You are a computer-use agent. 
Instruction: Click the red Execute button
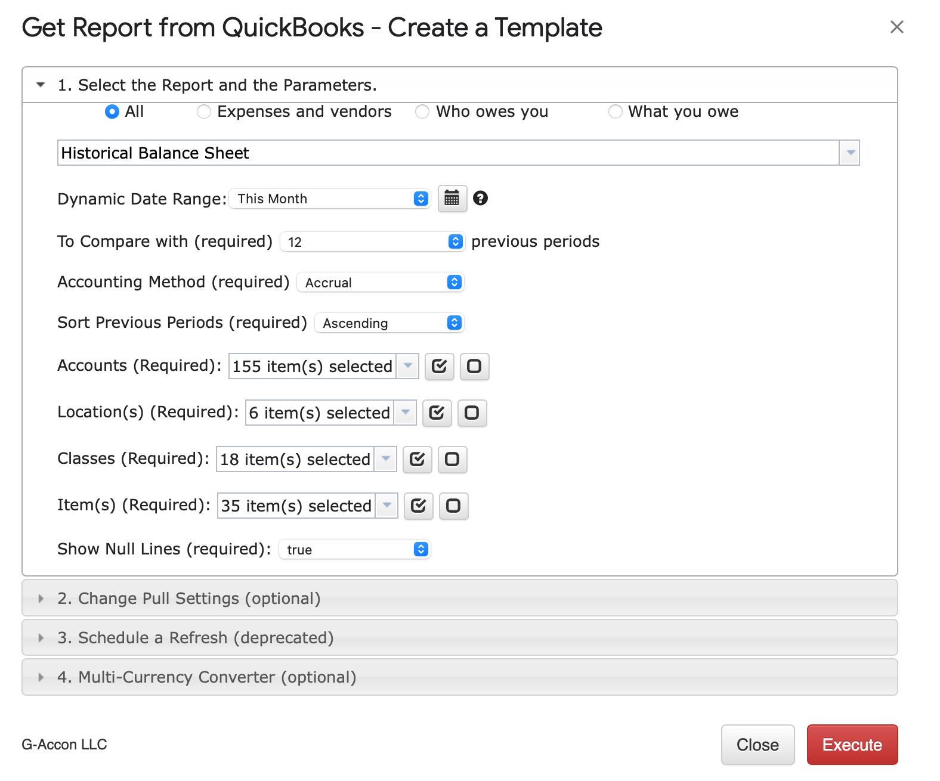pyautogui.click(x=852, y=745)
